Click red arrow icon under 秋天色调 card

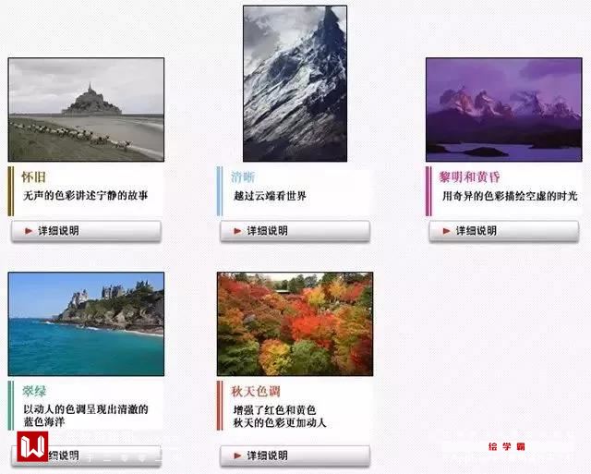point(237,456)
